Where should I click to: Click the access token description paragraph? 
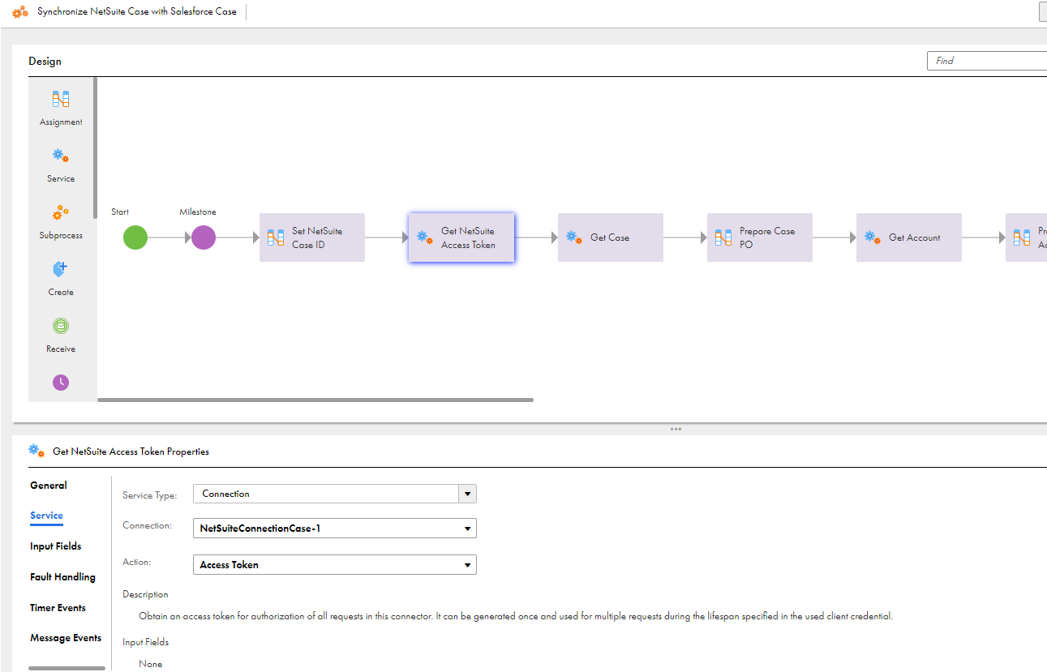tap(516, 616)
